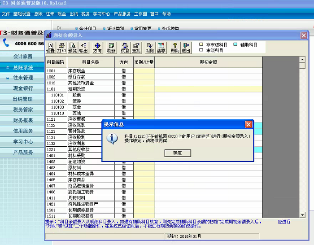This screenshot has height=245, width=314.
Task: Open the 帮助 help toolbar icon
Action: (175, 48)
